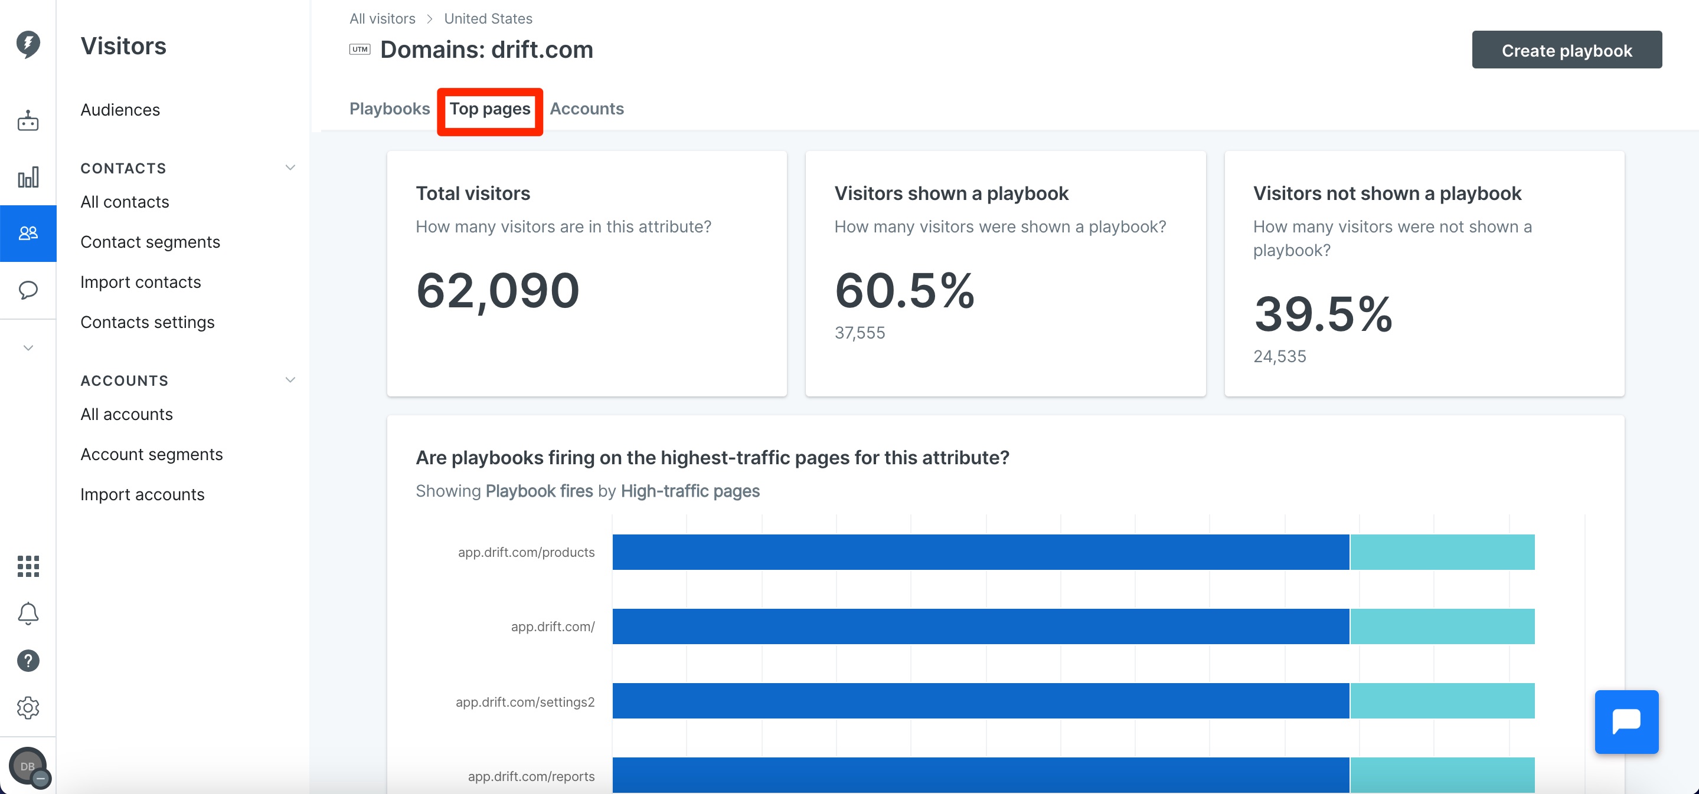Open Import contacts

pyautogui.click(x=141, y=282)
